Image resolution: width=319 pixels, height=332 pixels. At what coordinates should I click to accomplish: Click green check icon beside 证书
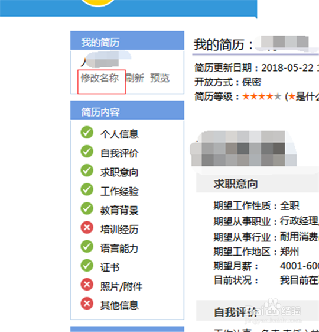point(87,265)
